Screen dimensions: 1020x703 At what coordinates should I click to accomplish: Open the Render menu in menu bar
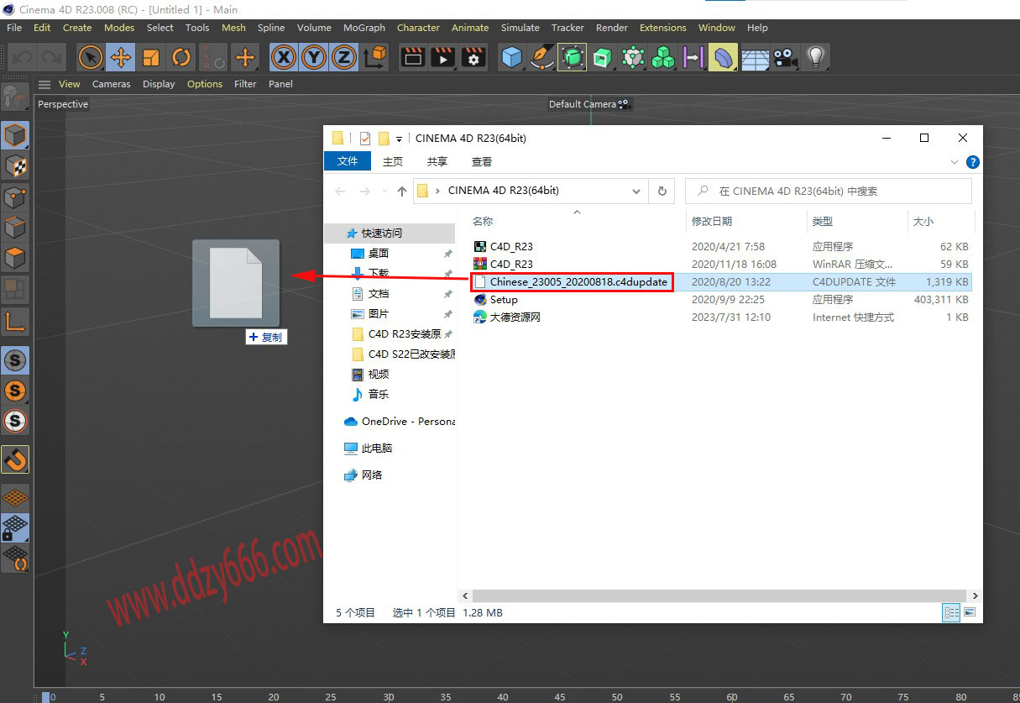612,28
